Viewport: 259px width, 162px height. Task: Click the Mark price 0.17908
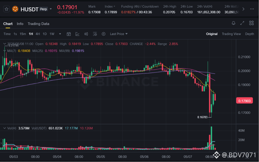pos(94,12)
